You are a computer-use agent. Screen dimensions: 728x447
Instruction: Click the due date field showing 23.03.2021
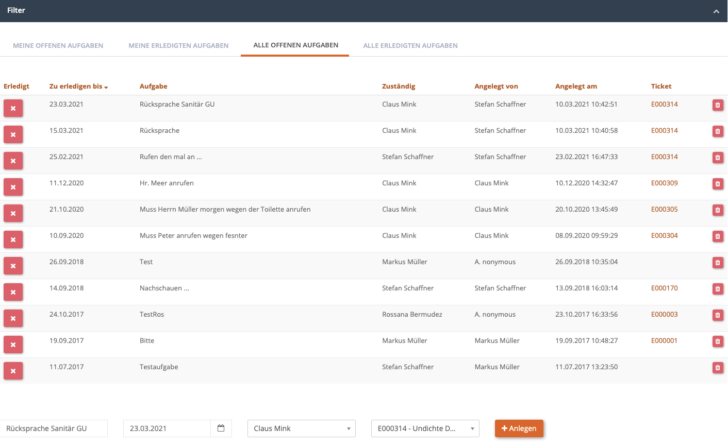tap(167, 428)
